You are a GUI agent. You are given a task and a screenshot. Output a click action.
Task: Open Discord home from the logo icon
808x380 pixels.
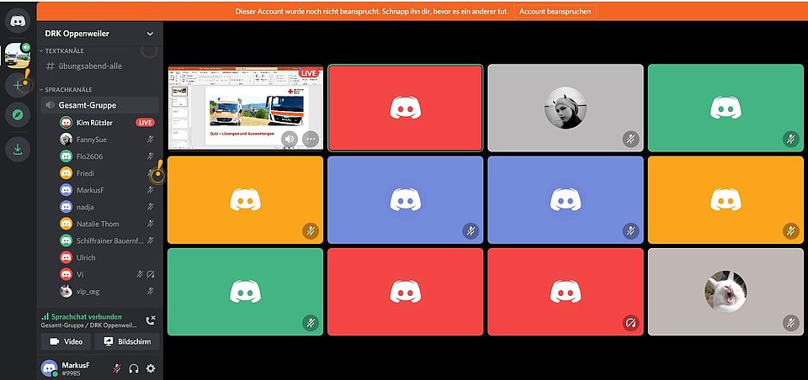click(x=18, y=21)
